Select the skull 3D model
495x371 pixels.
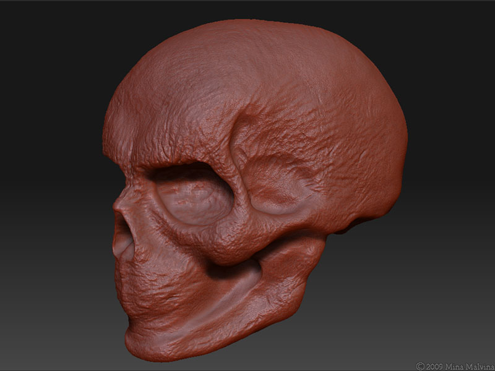point(247,185)
